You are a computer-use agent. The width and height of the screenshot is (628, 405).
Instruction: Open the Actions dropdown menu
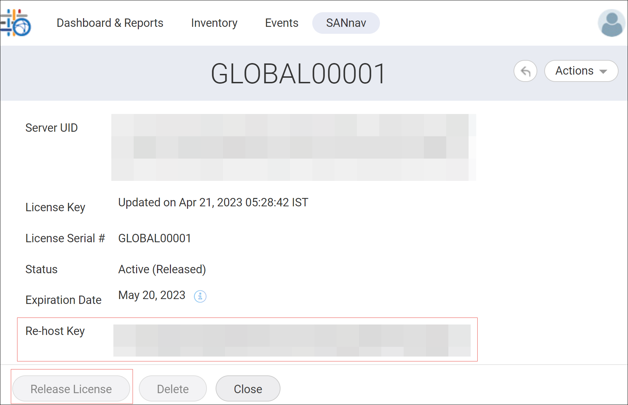(x=581, y=71)
